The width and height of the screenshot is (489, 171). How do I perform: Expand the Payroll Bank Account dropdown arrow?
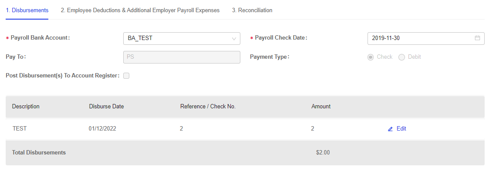point(234,39)
